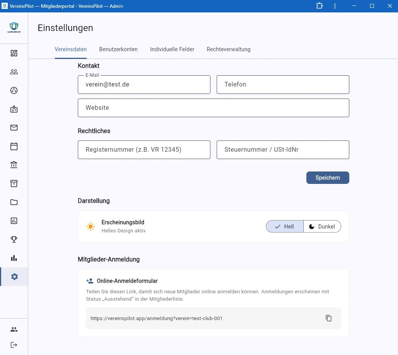Select the bank finance icon in sidebar

click(14, 165)
